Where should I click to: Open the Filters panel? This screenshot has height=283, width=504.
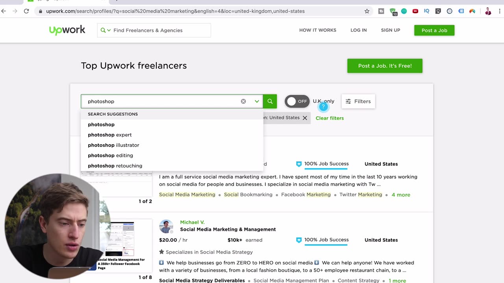click(x=358, y=101)
